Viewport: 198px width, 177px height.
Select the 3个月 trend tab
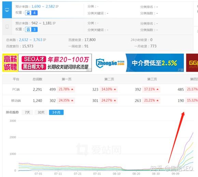pyautogui.click(x=56, y=113)
